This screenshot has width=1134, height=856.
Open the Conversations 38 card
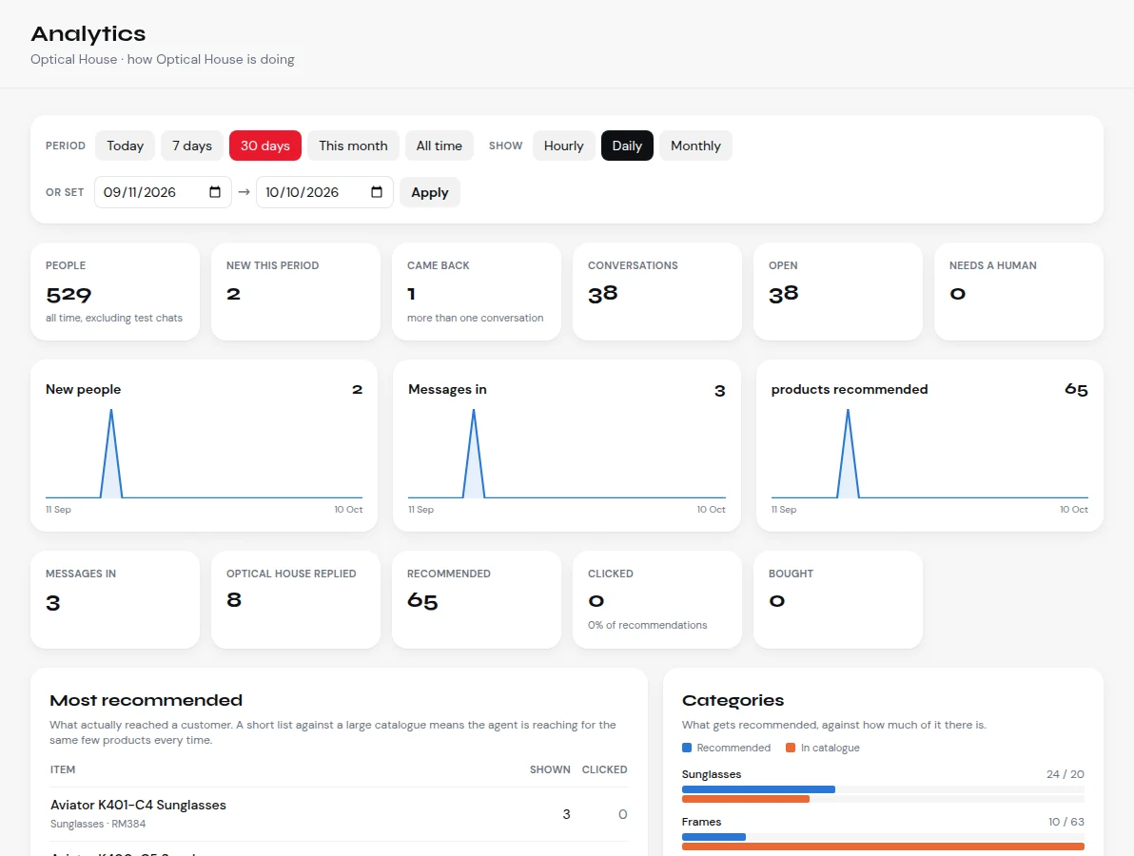coord(657,291)
